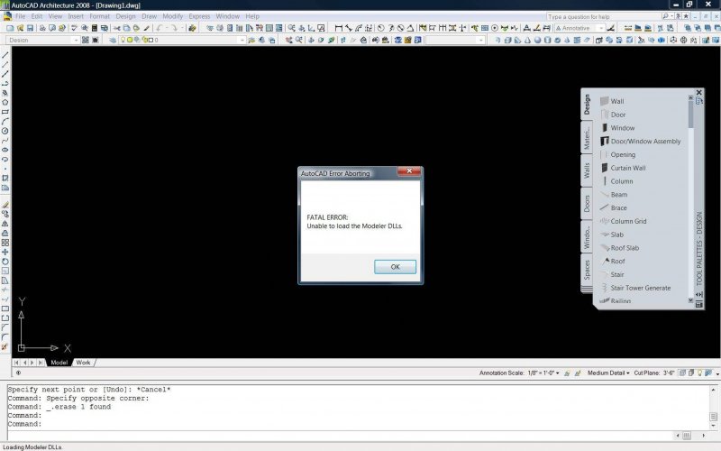Open the Window menu
Viewport: 721px width, 451px height.
pos(228,16)
